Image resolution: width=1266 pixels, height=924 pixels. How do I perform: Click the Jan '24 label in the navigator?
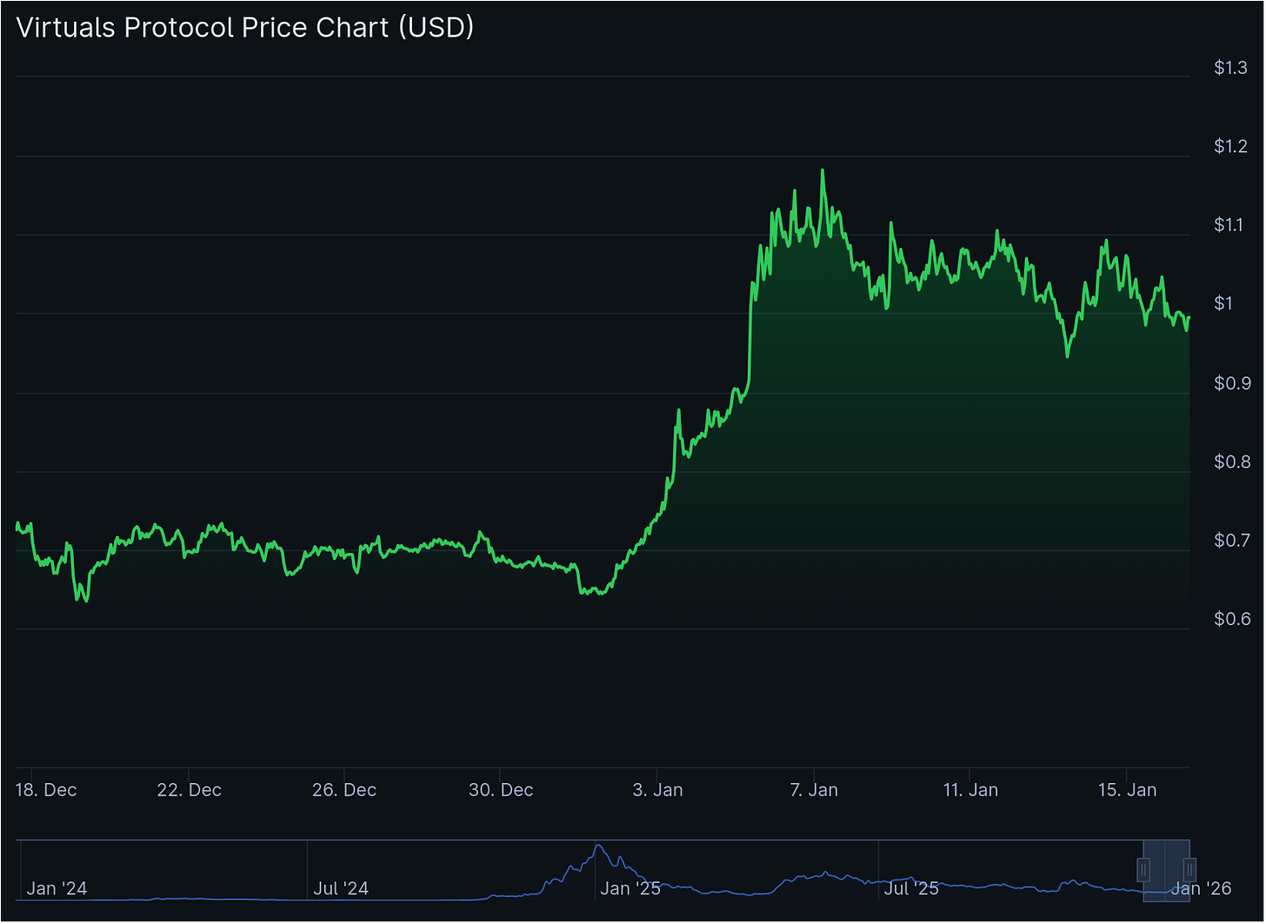57,888
